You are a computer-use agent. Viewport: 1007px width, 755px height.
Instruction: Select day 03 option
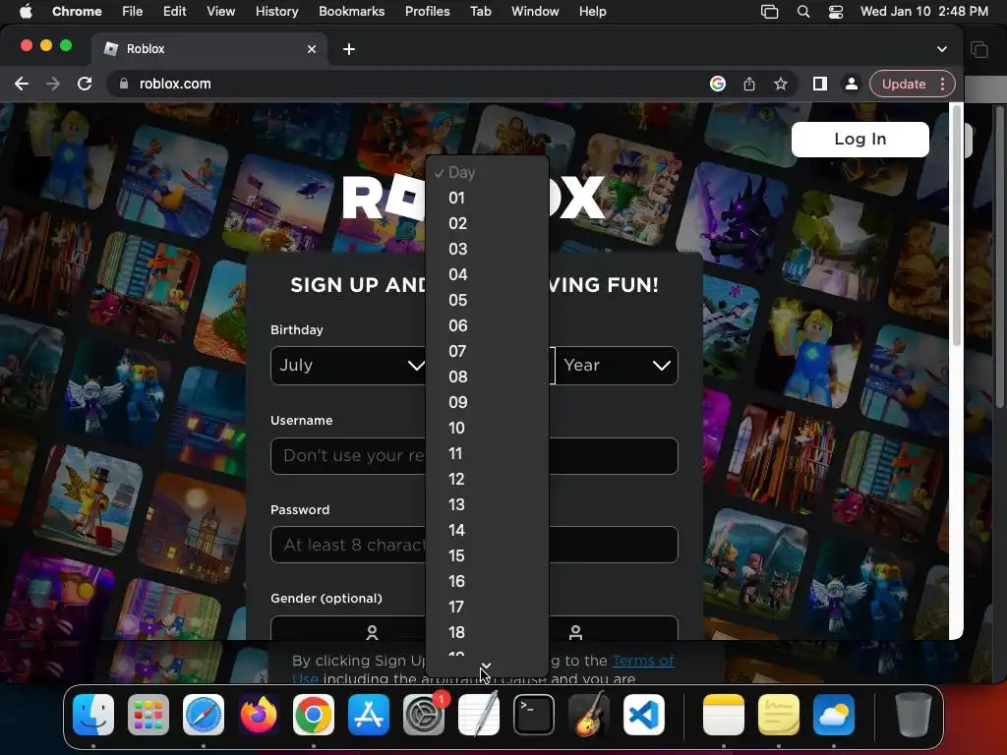click(x=487, y=249)
